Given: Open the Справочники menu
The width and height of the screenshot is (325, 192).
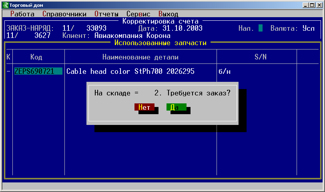Looking at the screenshot, I should coord(64,14).
